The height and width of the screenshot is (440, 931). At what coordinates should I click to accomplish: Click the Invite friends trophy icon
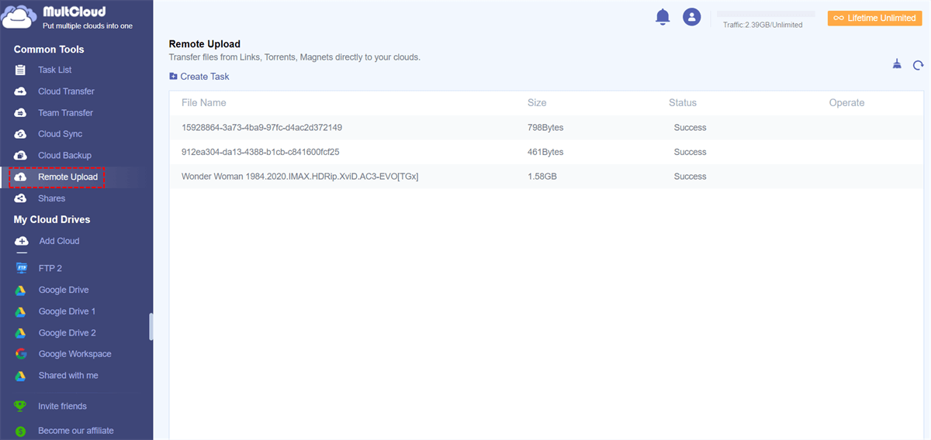tap(21, 406)
